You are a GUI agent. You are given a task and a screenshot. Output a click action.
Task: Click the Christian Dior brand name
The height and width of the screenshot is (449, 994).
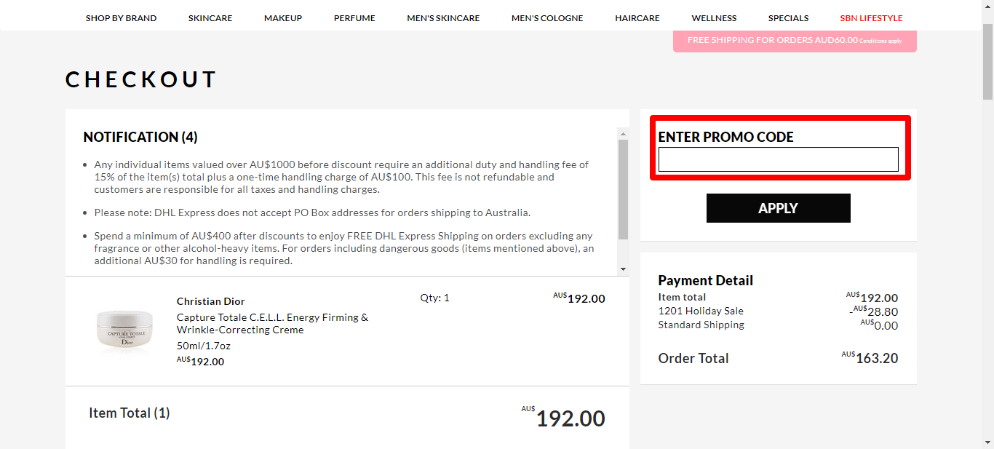click(x=210, y=301)
